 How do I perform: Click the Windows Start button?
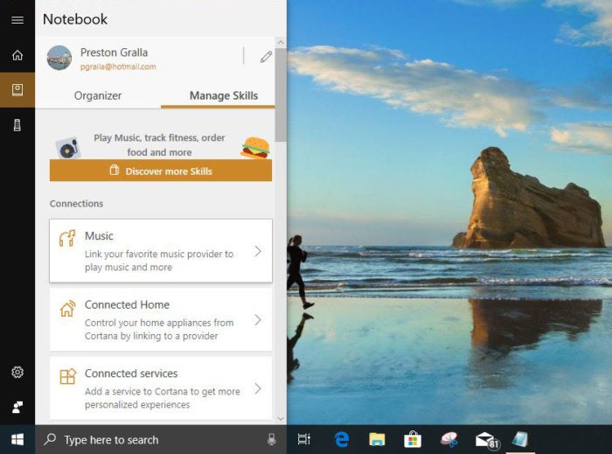pyautogui.click(x=17, y=439)
